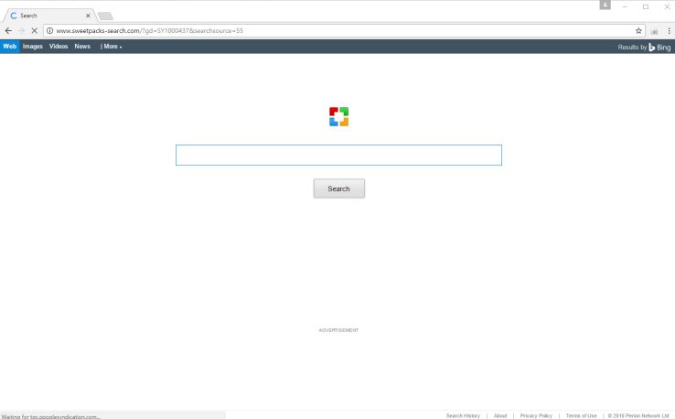Stop page loading with the X button

[x=35, y=30]
